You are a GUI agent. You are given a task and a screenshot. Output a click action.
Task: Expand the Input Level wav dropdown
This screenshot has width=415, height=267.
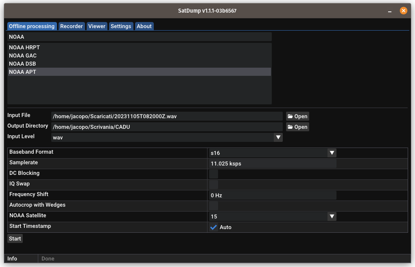(x=167, y=137)
